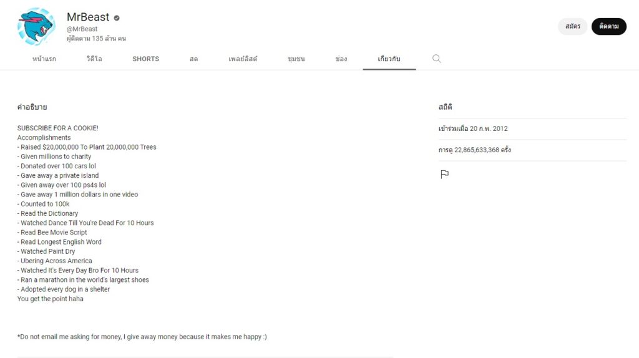Click the Do not email me notice
The width and height of the screenshot is (639, 358).
[142, 337]
